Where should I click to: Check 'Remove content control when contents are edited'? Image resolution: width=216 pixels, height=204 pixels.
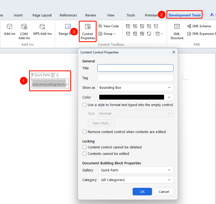pyautogui.click(x=84, y=132)
